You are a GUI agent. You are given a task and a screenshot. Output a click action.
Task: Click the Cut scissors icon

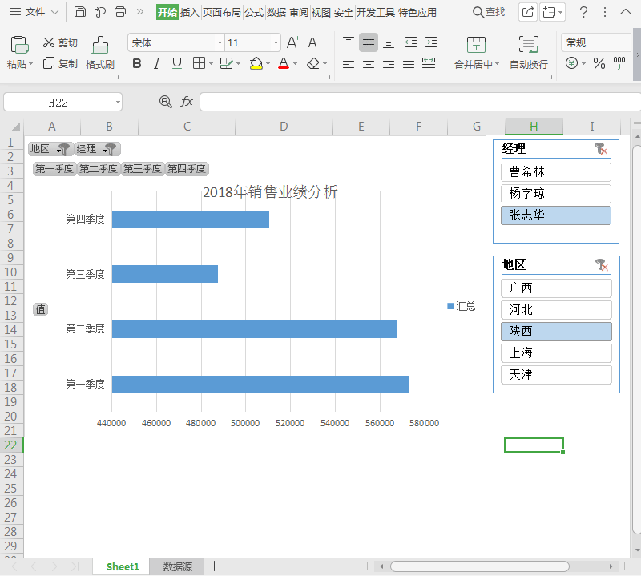point(49,42)
